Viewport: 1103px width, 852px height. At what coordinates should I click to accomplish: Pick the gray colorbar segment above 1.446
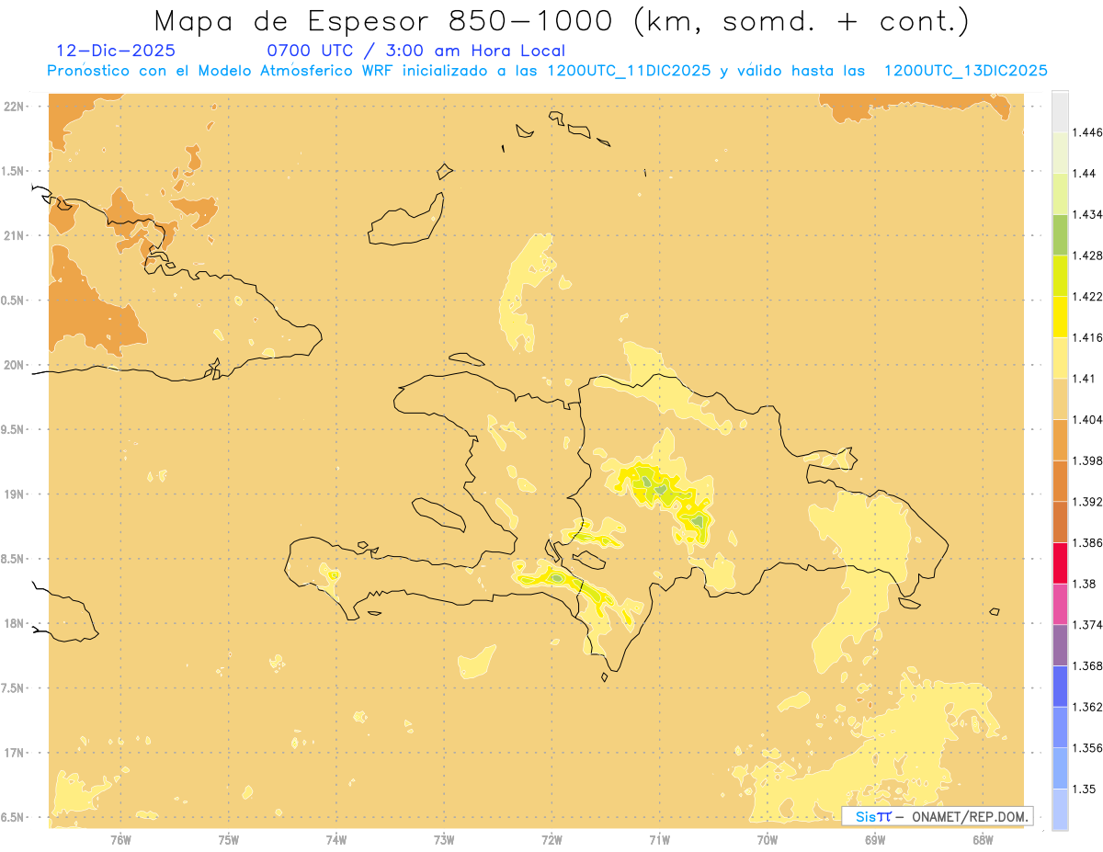click(1060, 111)
